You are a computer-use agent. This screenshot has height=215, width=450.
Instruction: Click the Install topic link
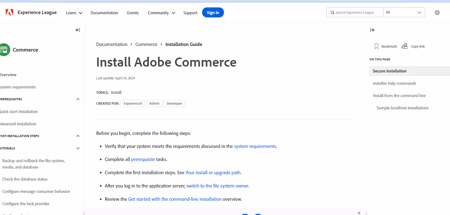[x=116, y=93]
